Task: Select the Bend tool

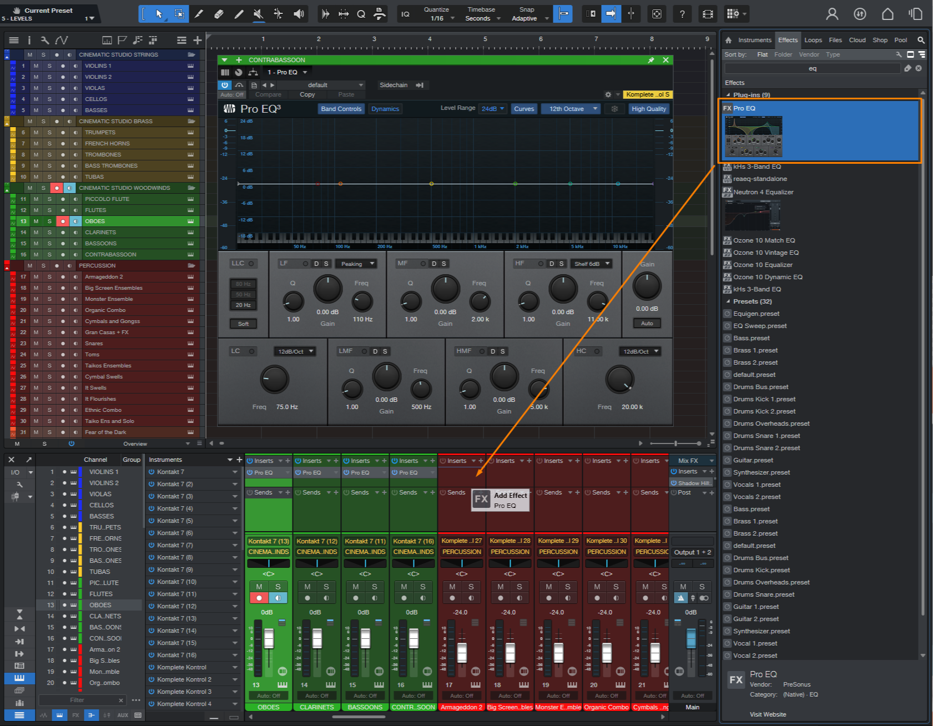Action: pos(278,14)
